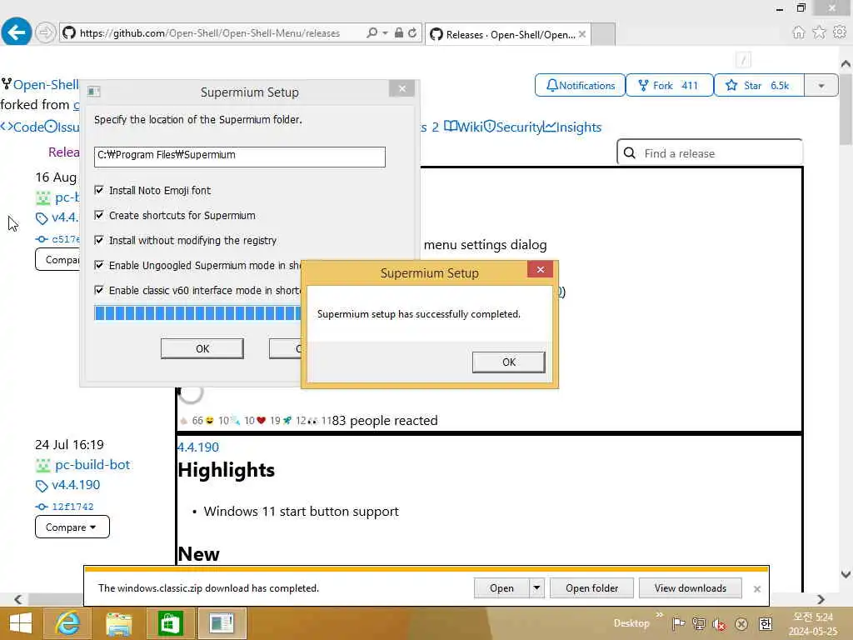This screenshot has height=640, width=853.
Task: Click the vertical scrollbar down arrow
Action: tap(846, 574)
